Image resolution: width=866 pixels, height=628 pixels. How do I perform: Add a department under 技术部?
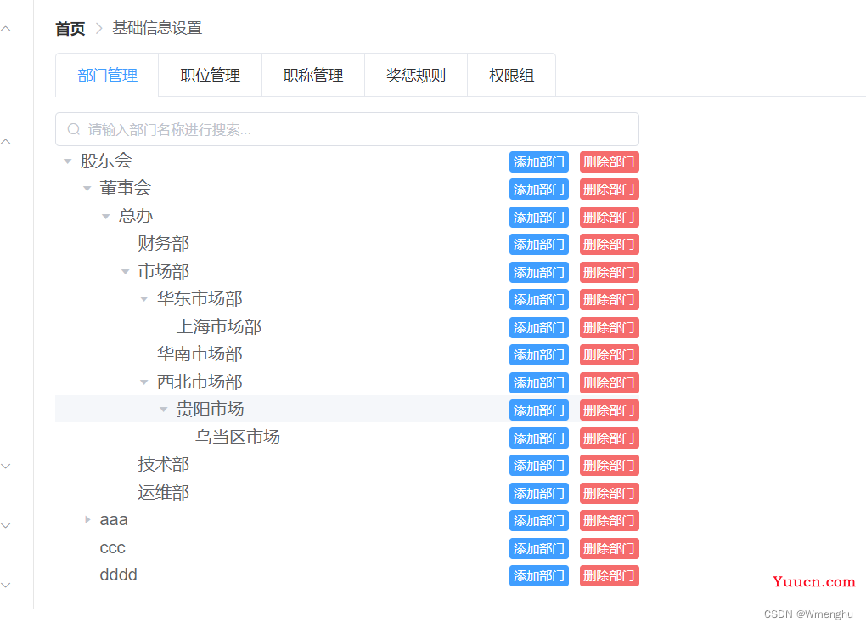coord(539,466)
